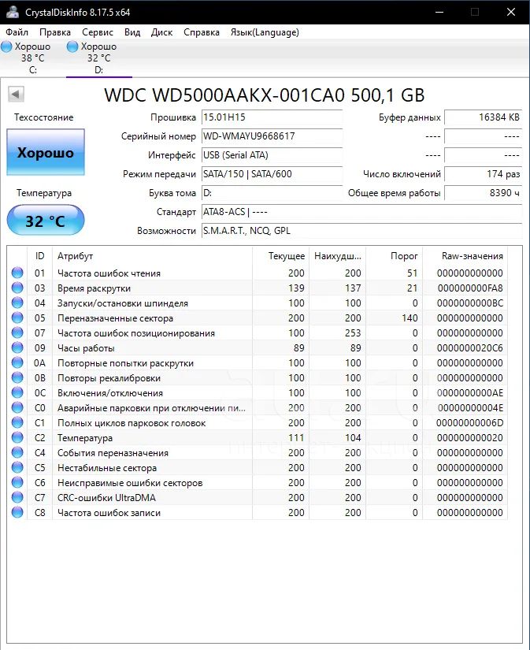Viewport: 530px width, 650px height.
Task: Click the Буква тома field D:
Action: click(272, 193)
